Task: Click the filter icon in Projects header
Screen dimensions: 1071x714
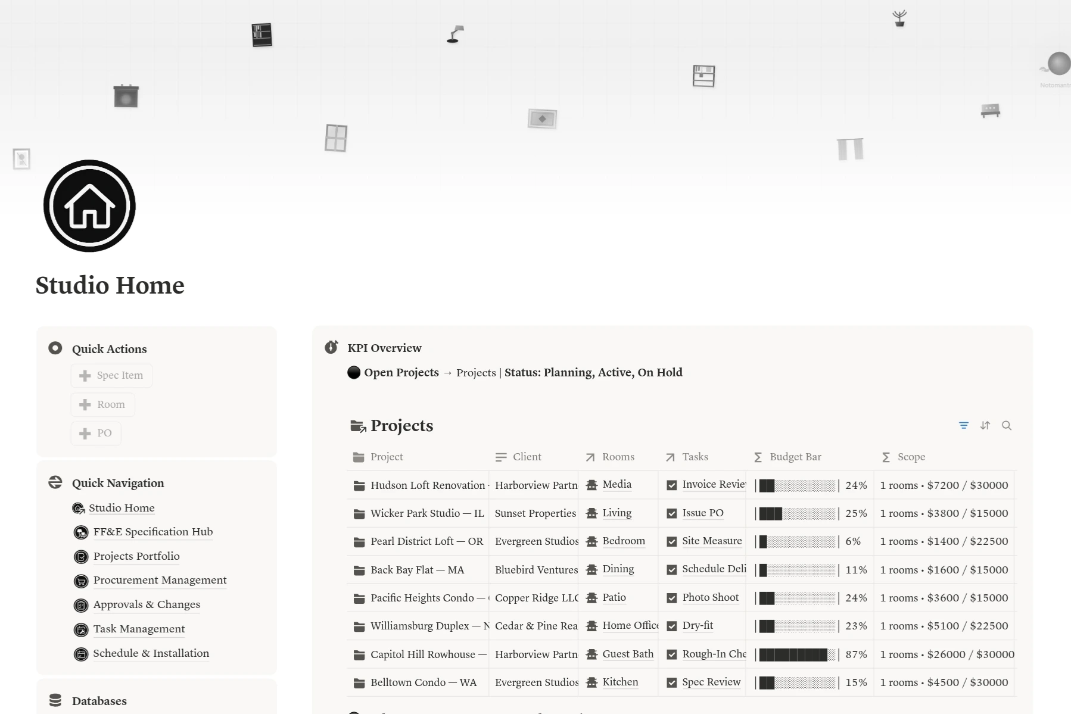Action: coord(963,425)
